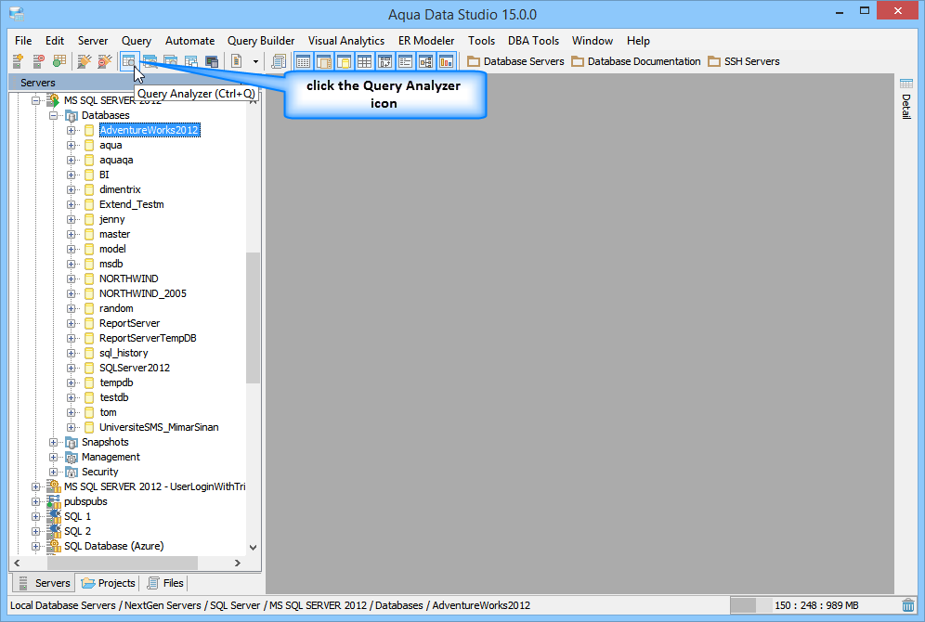Collapse the Databases tree node
The height and width of the screenshot is (622, 925).
pos(53,115)
